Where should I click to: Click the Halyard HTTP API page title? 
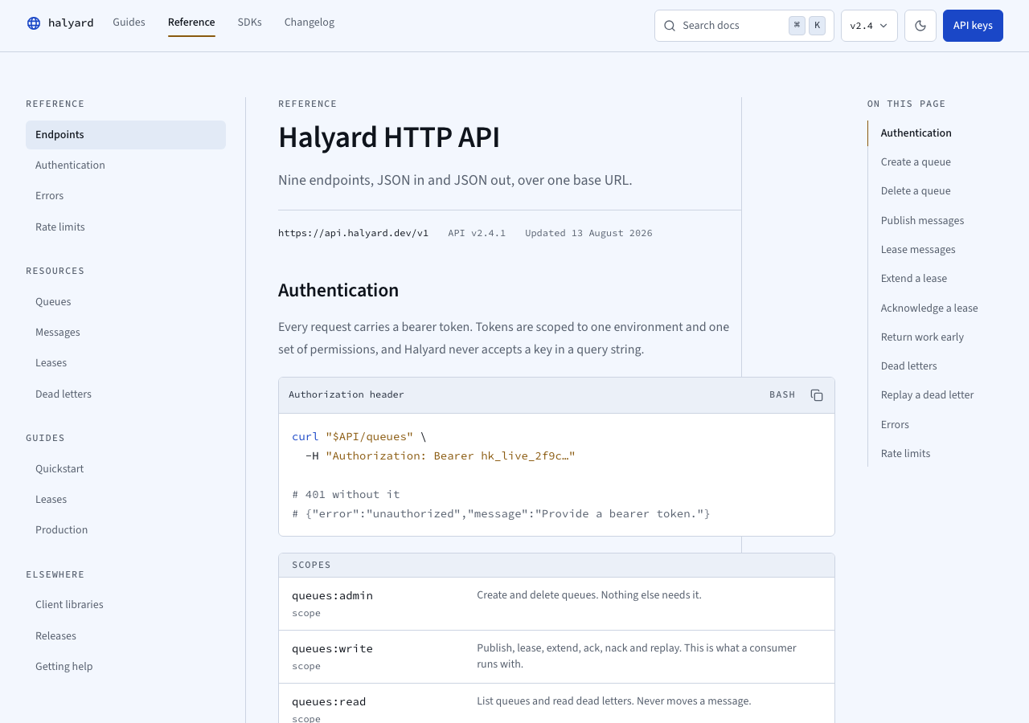click(389, 137)
